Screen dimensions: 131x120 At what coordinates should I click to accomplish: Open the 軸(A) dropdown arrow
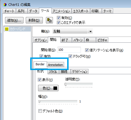(x=90, y=32)
